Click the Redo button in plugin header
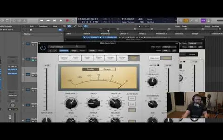The height and width of the screenshot is (140, 223). pos(100,51)
